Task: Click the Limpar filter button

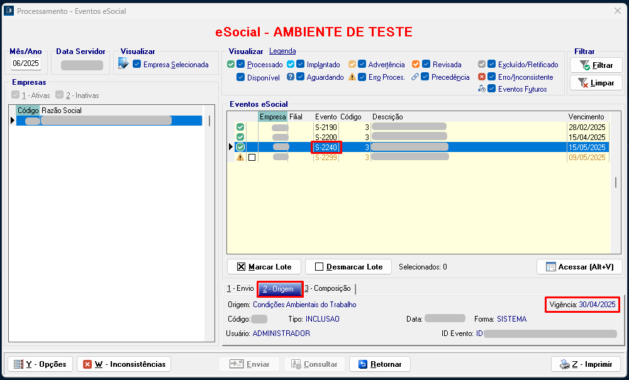Action: pos(596,83)
